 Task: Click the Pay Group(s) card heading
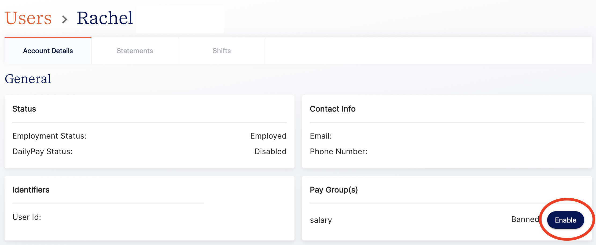point(334,190)
